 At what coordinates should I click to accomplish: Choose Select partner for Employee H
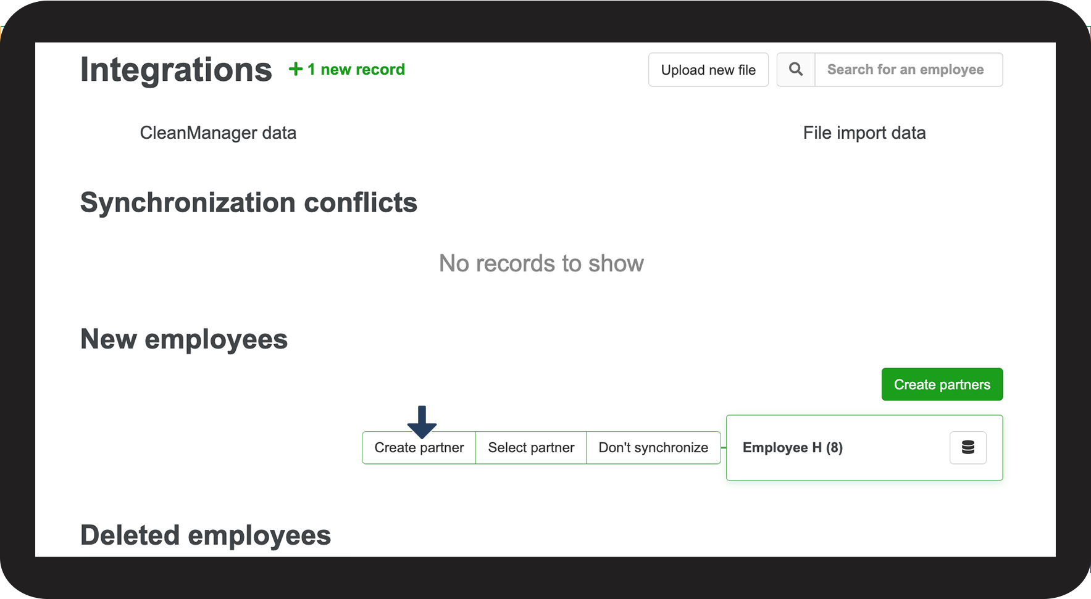tap(531, 448)
